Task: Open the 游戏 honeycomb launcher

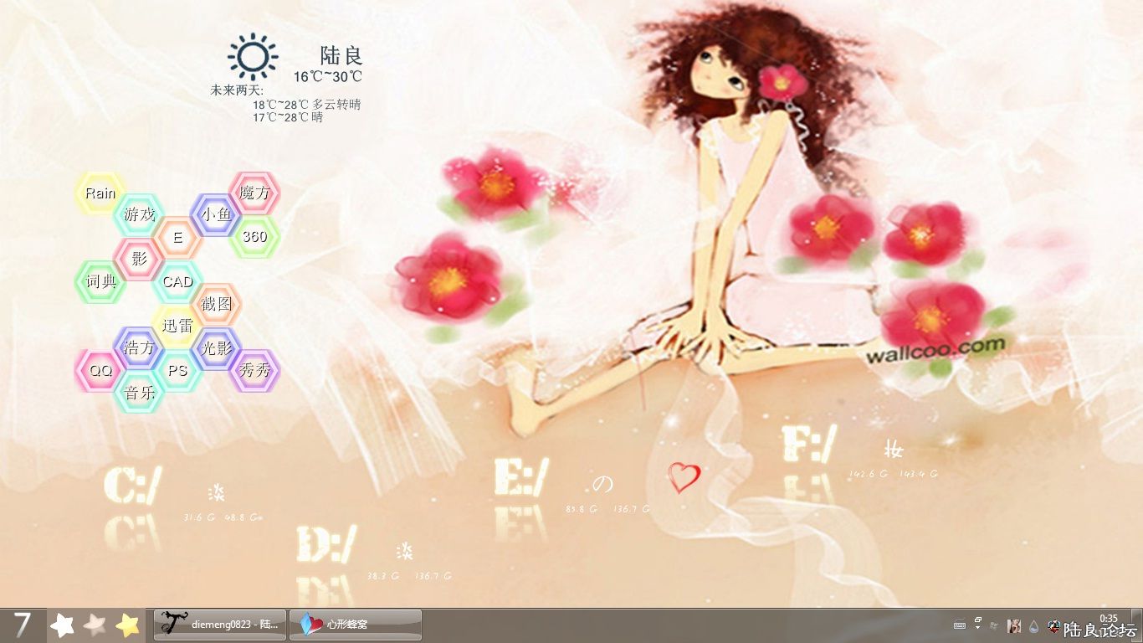Action: pos(139,215)
